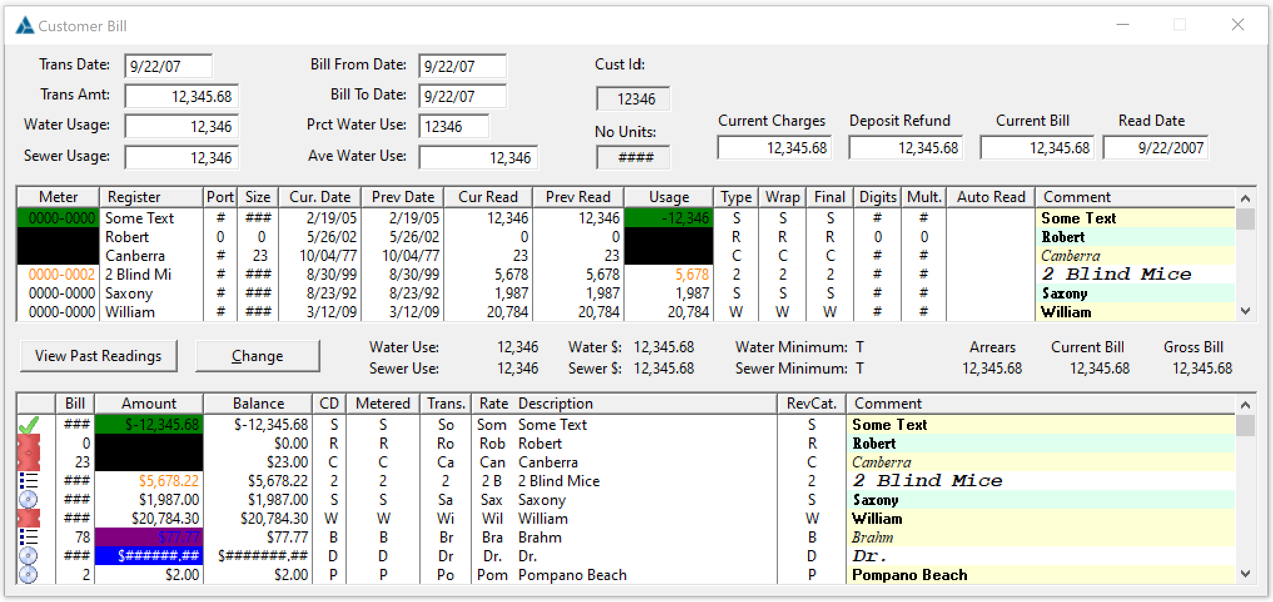Click the disc icon in the Pompano Beach row

point(29,574)
